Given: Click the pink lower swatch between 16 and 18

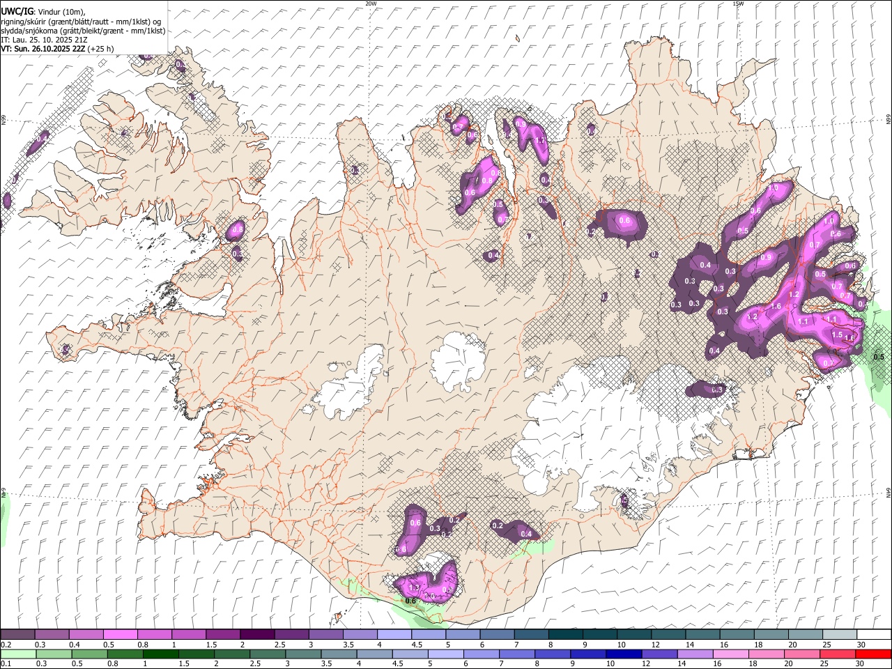Looking at the screenshot, I should (x=730, y=654).
